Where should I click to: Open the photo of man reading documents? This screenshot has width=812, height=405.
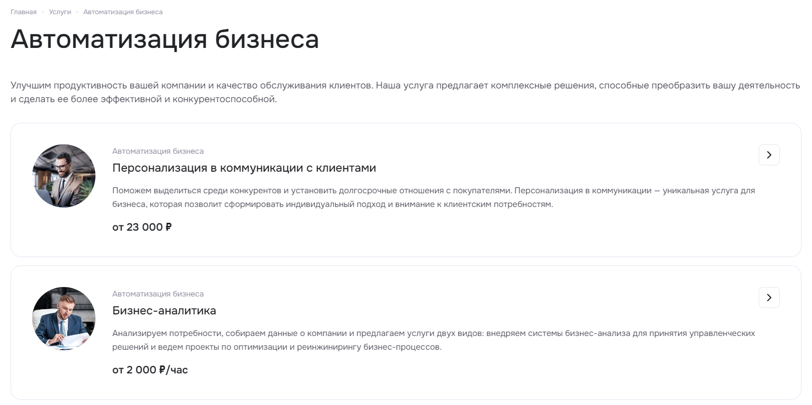coord(64,319)
